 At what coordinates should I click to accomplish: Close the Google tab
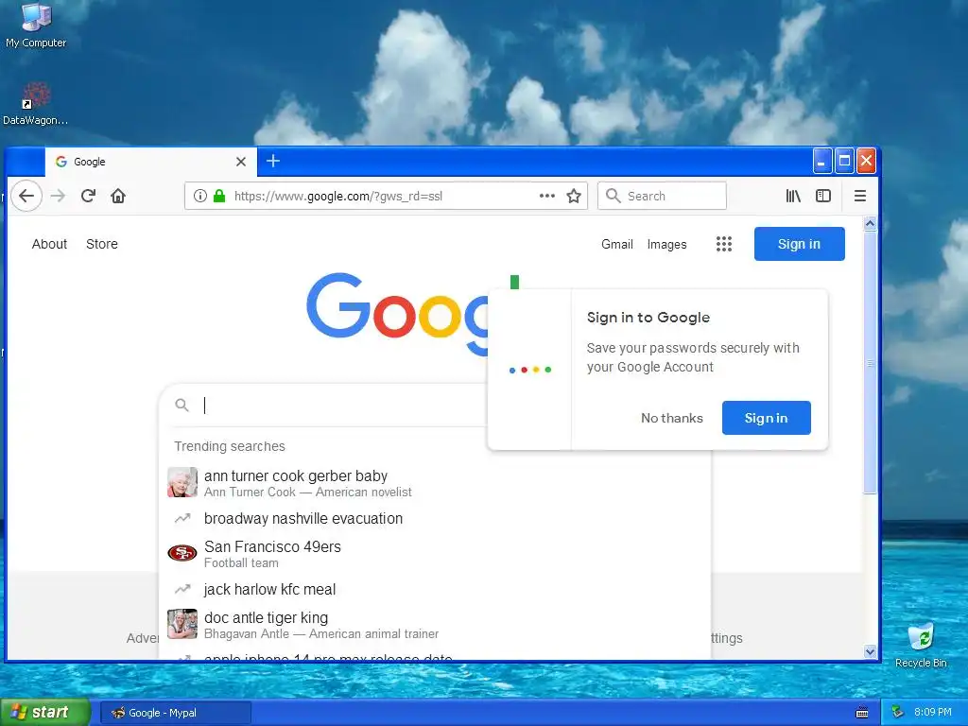click(241, 162)
